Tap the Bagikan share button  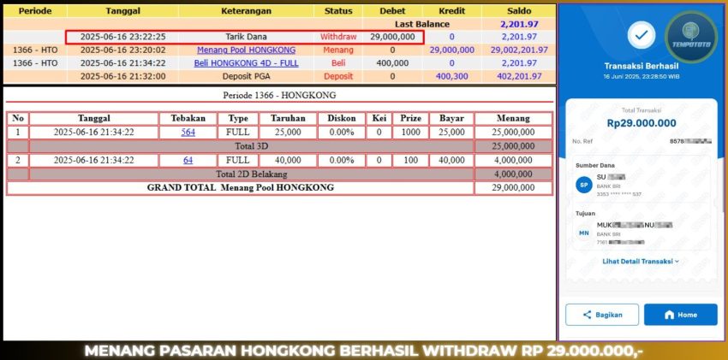pyautogui.click(x=602, y=315)
